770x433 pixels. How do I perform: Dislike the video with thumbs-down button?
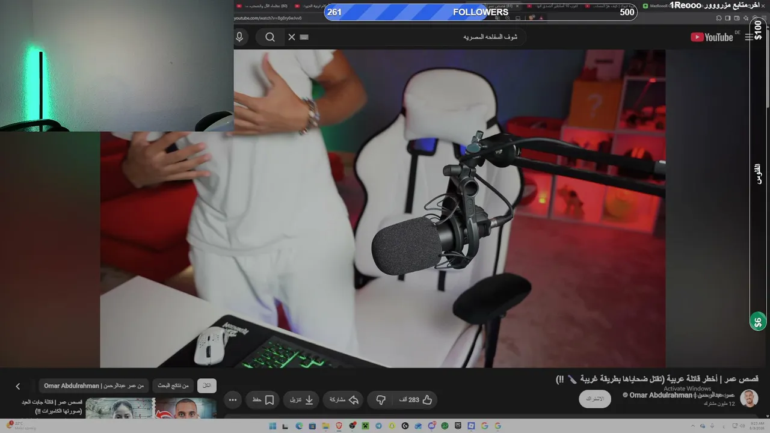pyautogui.click(x=381, y=400)
